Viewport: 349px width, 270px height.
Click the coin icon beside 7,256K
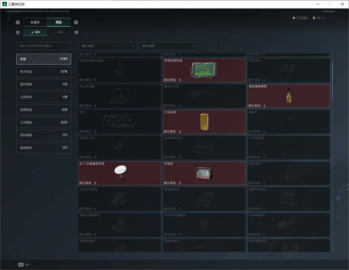pos(294,18)
